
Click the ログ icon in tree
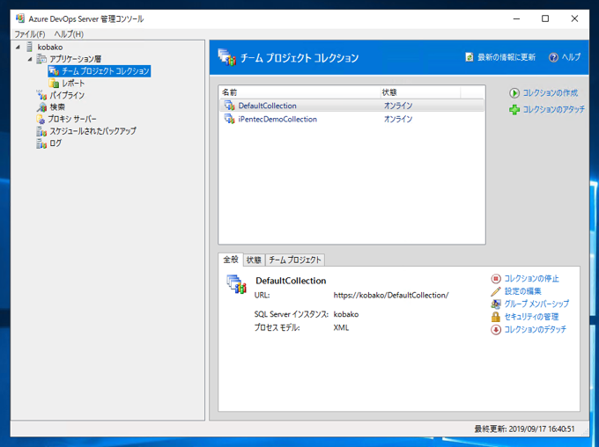41,143
